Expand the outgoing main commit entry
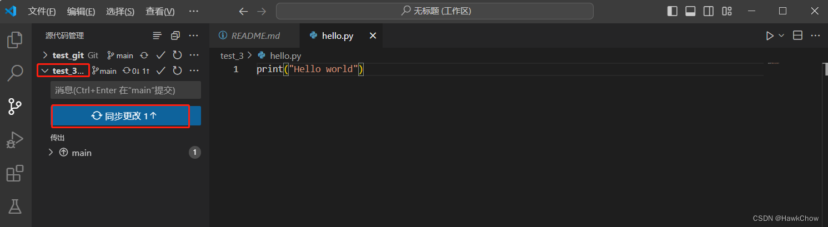Screen dimensions: 828x227 (x=51, y=153)
